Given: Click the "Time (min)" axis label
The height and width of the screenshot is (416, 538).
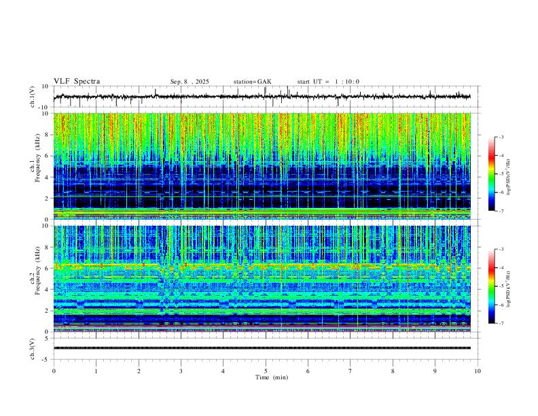Looking at the screenshot, I should pyautogui.click(x=272, y=377).
